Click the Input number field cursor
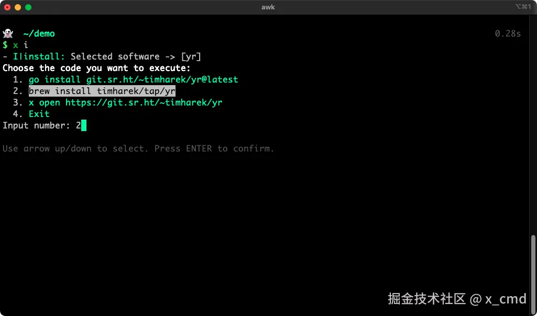The image size is (537, 316). click(x=84, y=125)
